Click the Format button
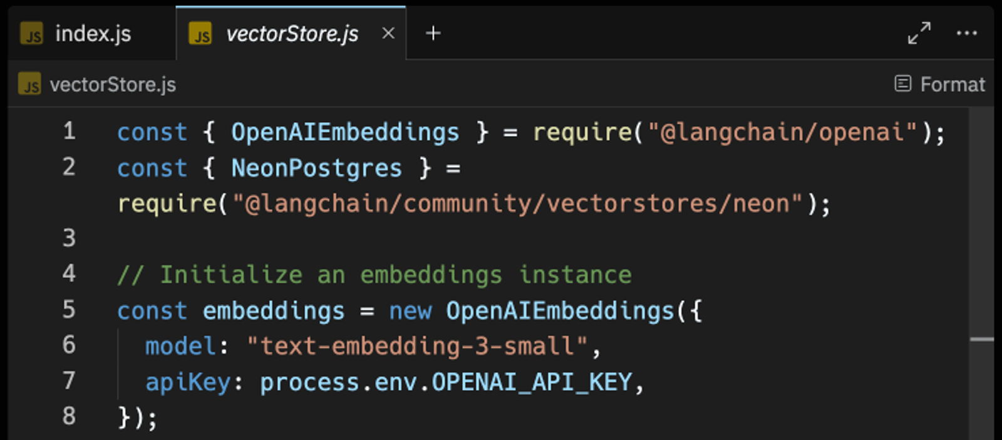Image resolution: width=1002 pixels, height=440 pixels. tap(939, 84)
